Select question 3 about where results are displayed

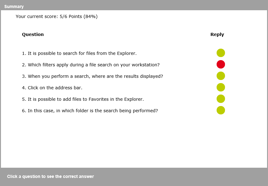92,76
